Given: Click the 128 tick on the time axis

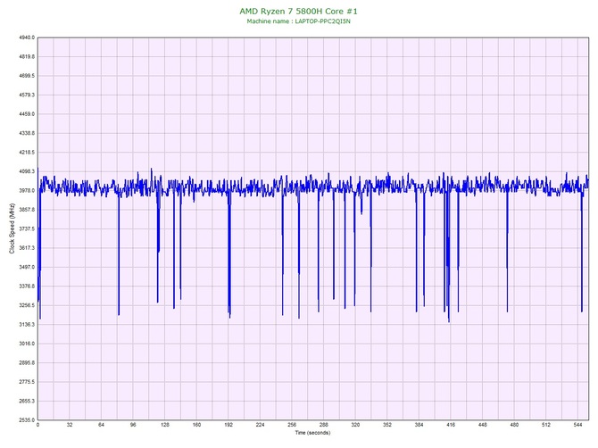Looking at the screenshot, I should [165, 425].
